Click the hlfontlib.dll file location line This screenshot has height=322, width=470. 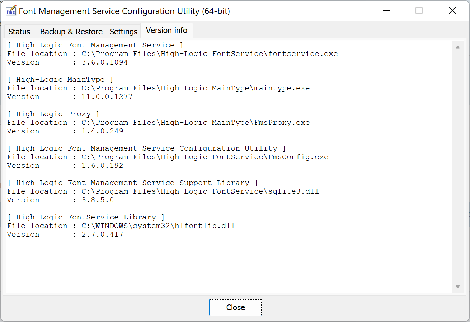121,226
